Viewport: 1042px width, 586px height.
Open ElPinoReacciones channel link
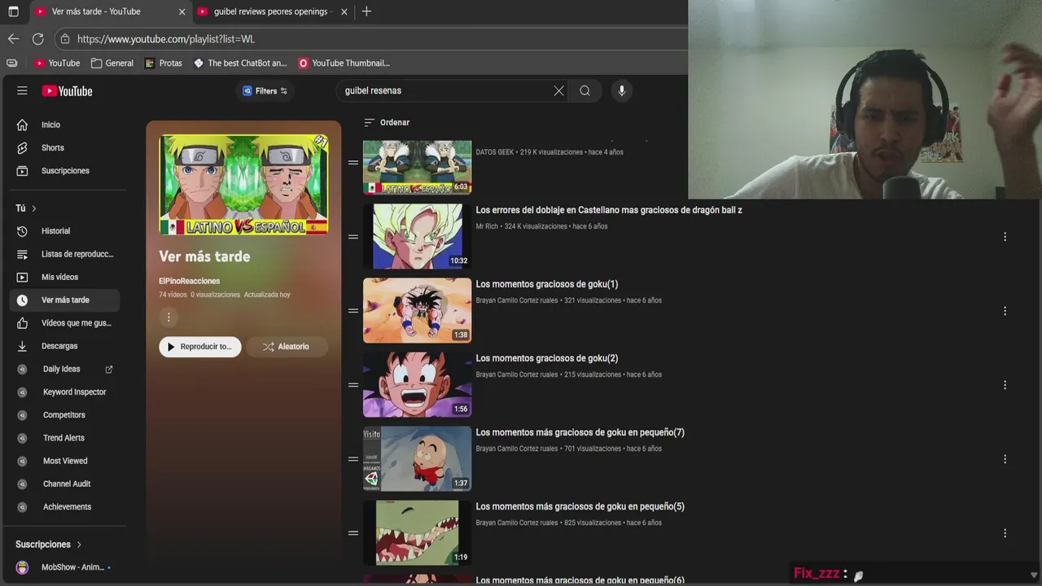(189, 281)
